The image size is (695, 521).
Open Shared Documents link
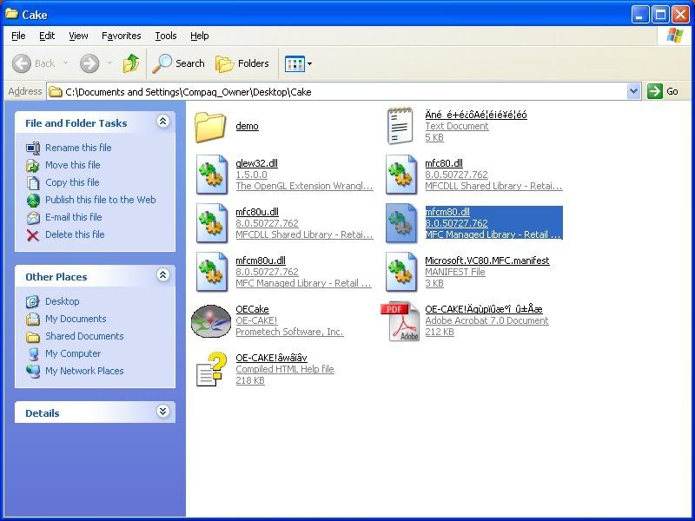click(x=84, y=336)
